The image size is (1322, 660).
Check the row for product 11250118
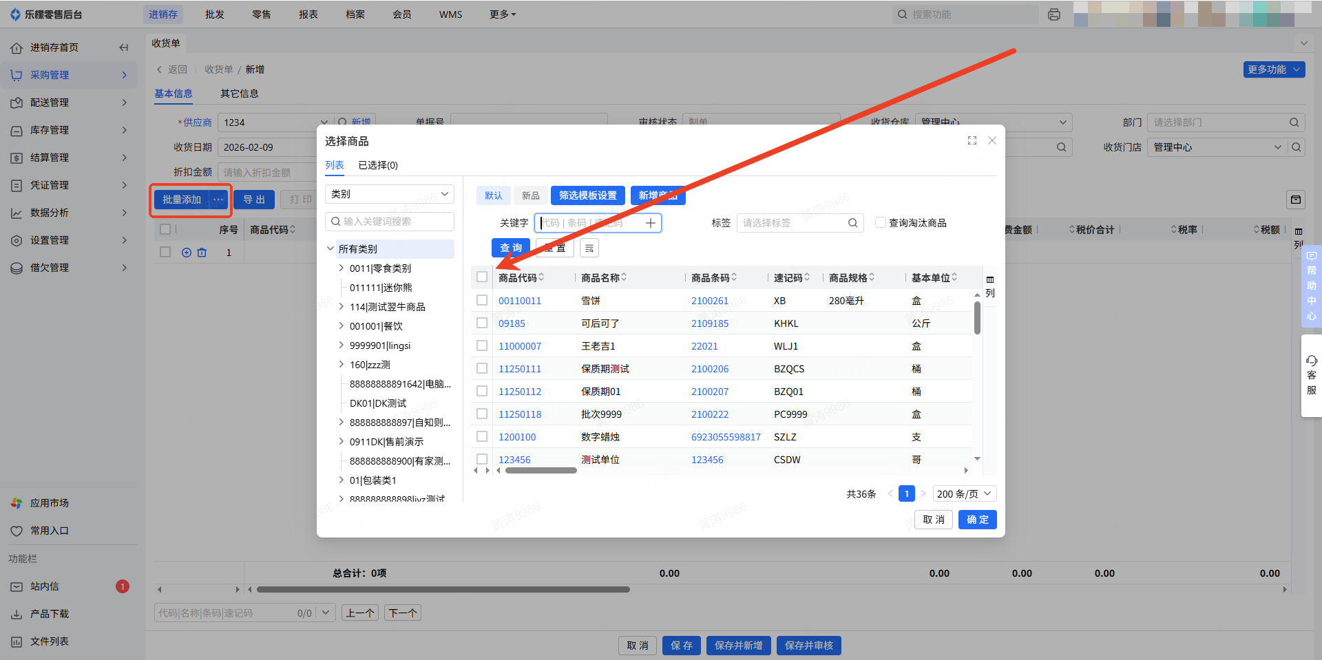click(482, 414)
